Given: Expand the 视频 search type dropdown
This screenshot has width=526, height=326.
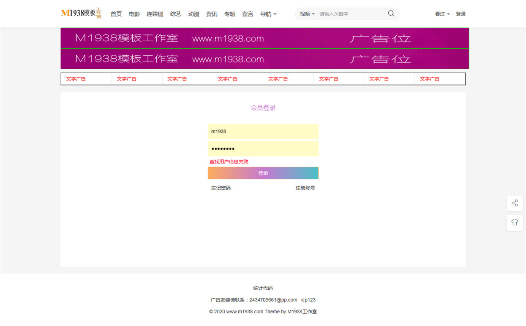Looking at the screenshot, I should (x=308, y=14).
